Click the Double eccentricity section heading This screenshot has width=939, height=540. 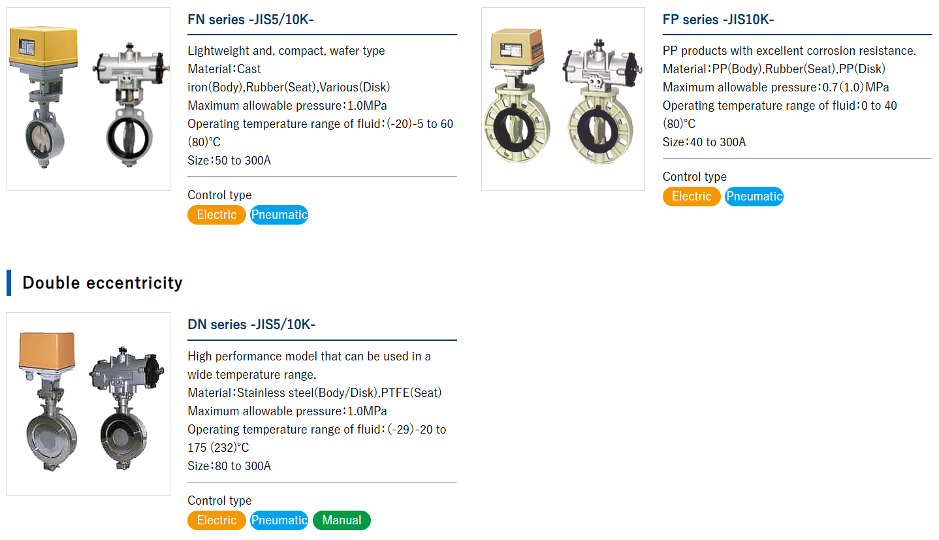click(x=103, y=283)
